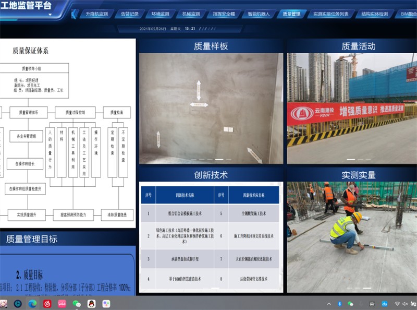Image resolution: width=417 pixels, height=310 pixels.
Task: Open the Wi-Fi network icon in tray
Action: coord(397,303)
